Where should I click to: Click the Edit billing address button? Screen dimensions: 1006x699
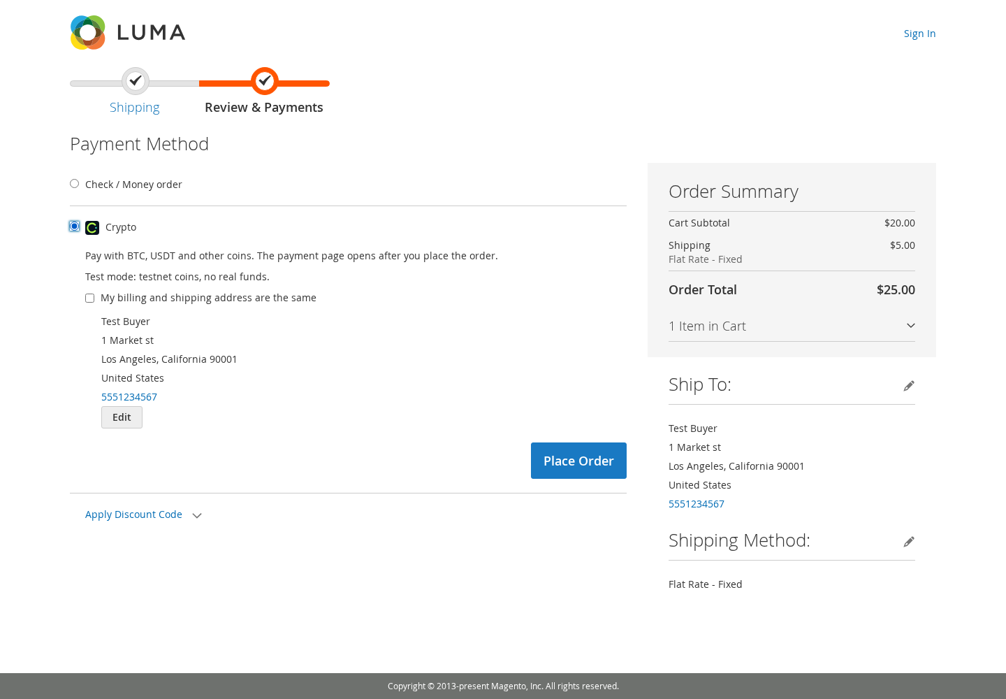[122, 417]
